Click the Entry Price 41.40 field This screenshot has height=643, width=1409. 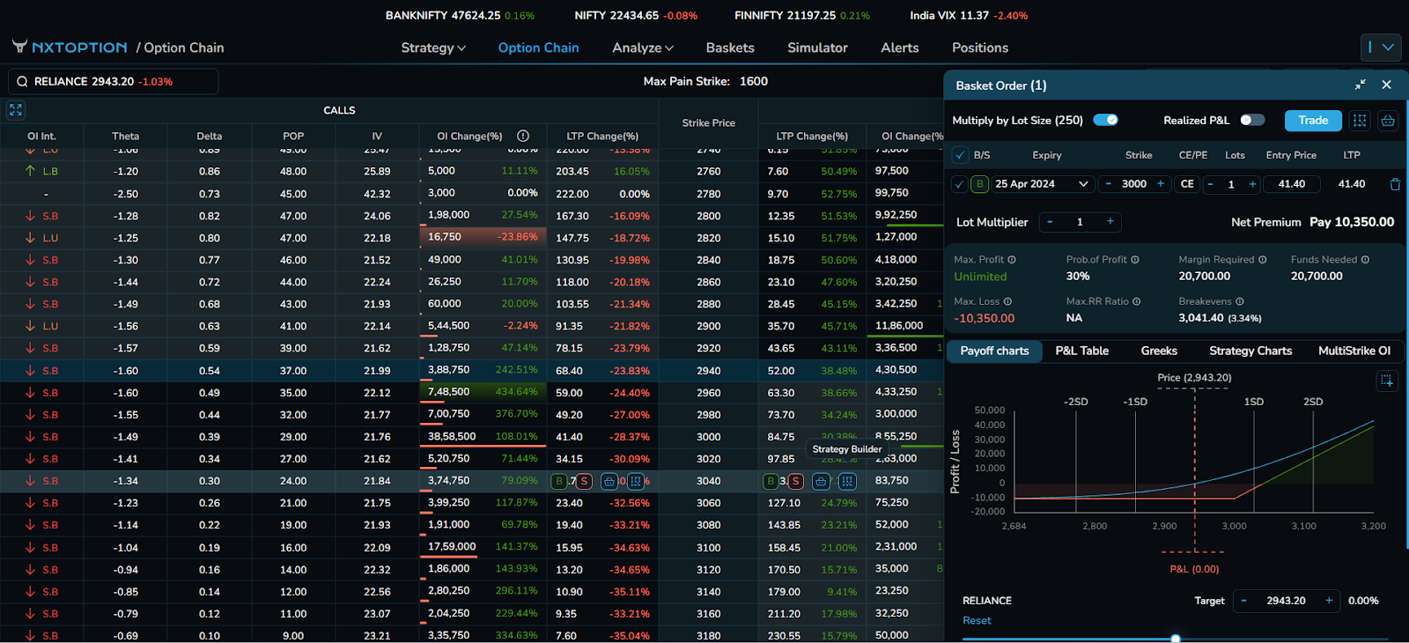pyautogui.click(x=1292, y=184)
